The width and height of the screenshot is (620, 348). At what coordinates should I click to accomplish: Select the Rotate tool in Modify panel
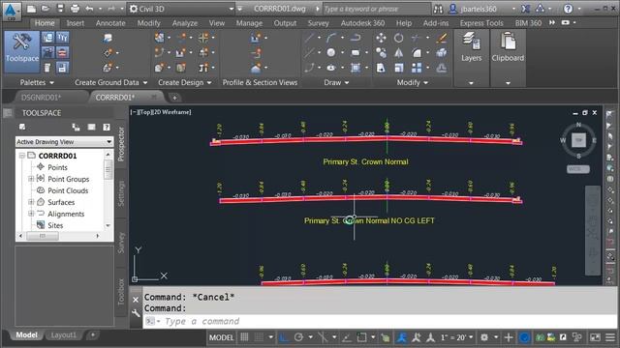(x=398, y=38)
